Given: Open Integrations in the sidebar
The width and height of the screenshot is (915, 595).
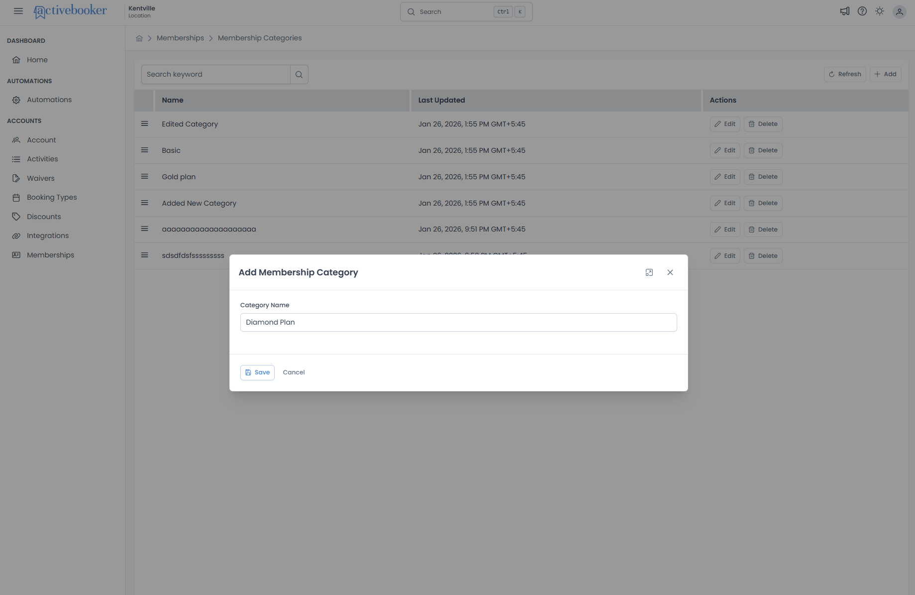Looking at the screenshot, I should (48, 236).
